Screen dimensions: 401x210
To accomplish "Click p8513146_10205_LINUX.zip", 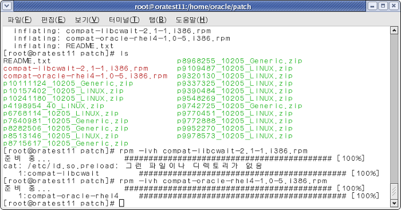I will [61, 136].
